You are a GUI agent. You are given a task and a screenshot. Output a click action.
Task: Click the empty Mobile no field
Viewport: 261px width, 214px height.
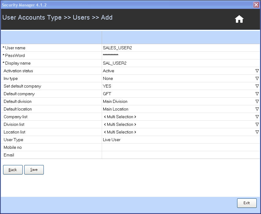[181, 148]
